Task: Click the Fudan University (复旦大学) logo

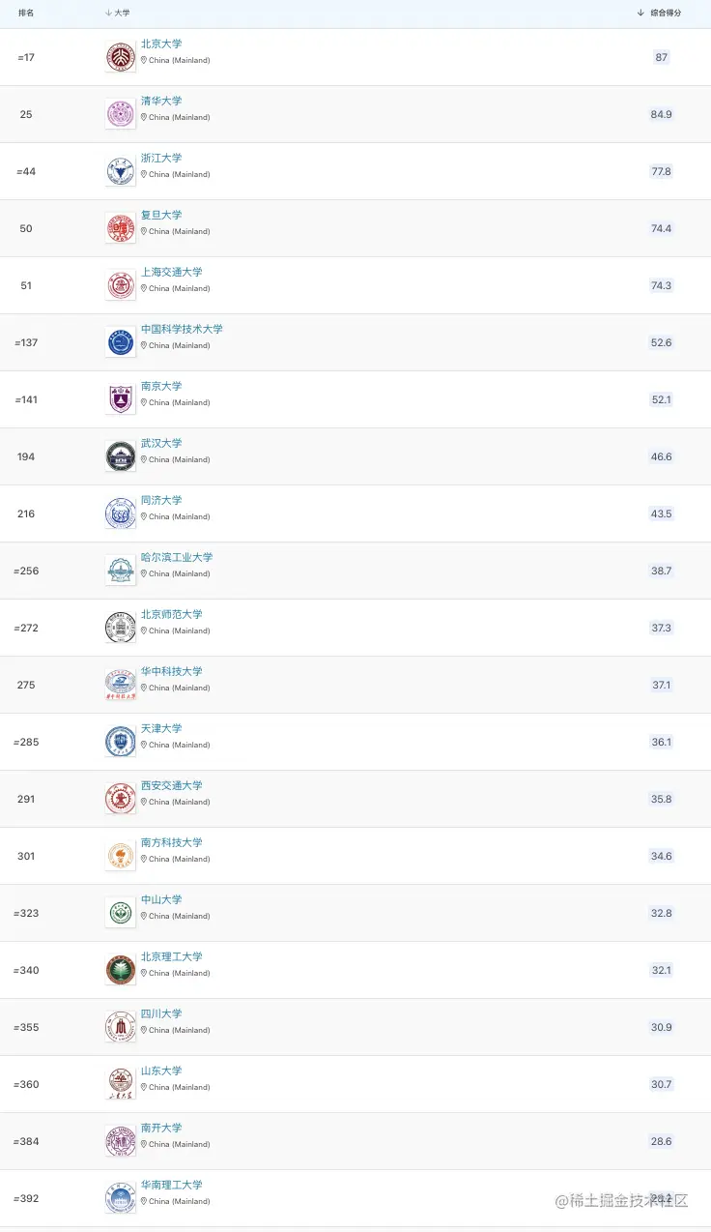Action: 121,228
